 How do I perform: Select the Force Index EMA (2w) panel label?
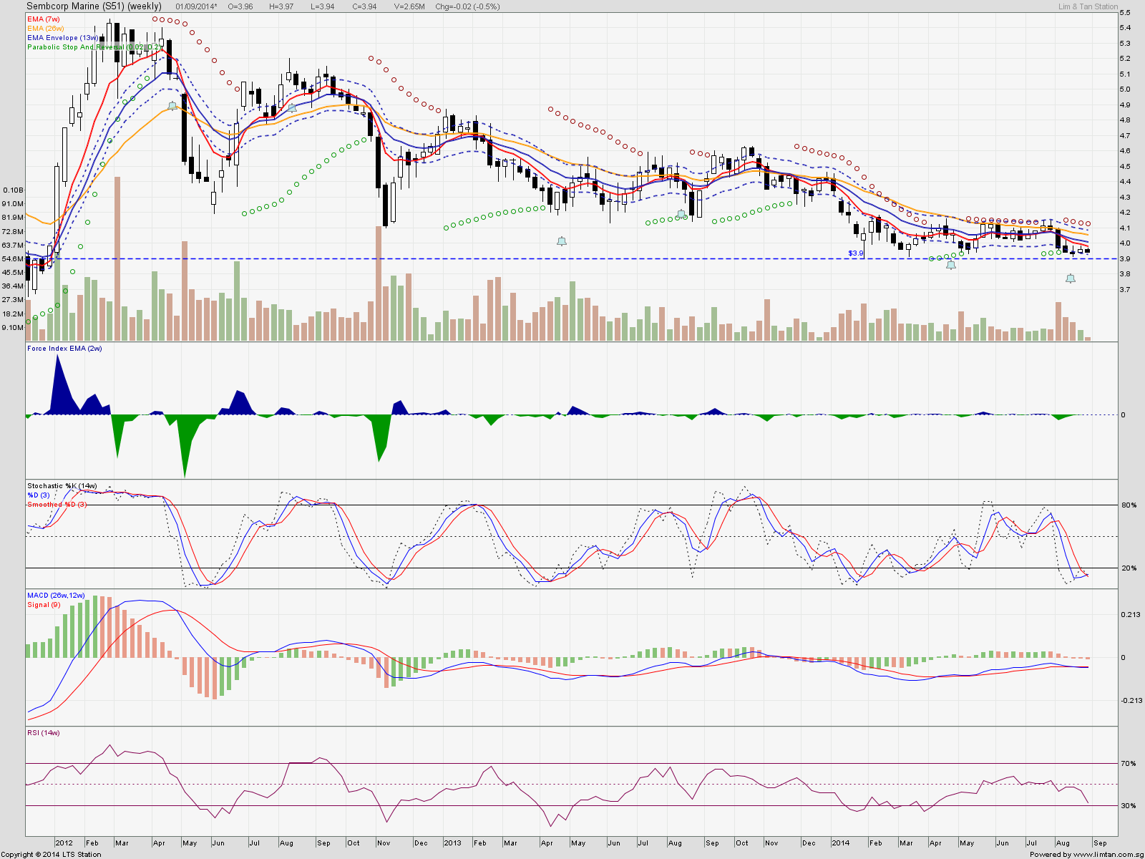[64, 349]
